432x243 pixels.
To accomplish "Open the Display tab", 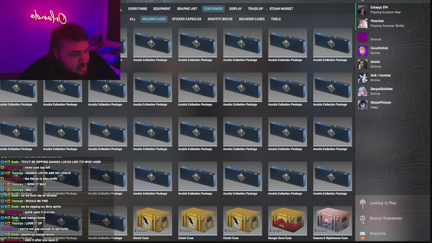I will point(236,9).
